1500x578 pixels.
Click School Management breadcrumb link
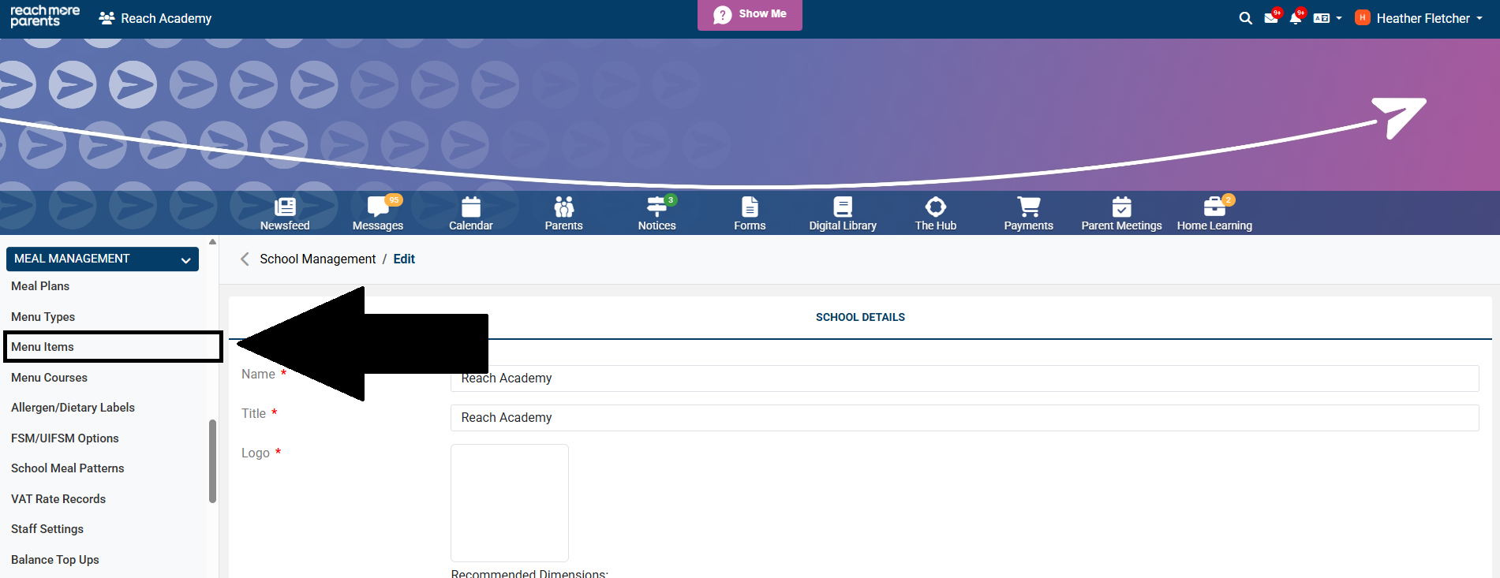tap(317, 259)
